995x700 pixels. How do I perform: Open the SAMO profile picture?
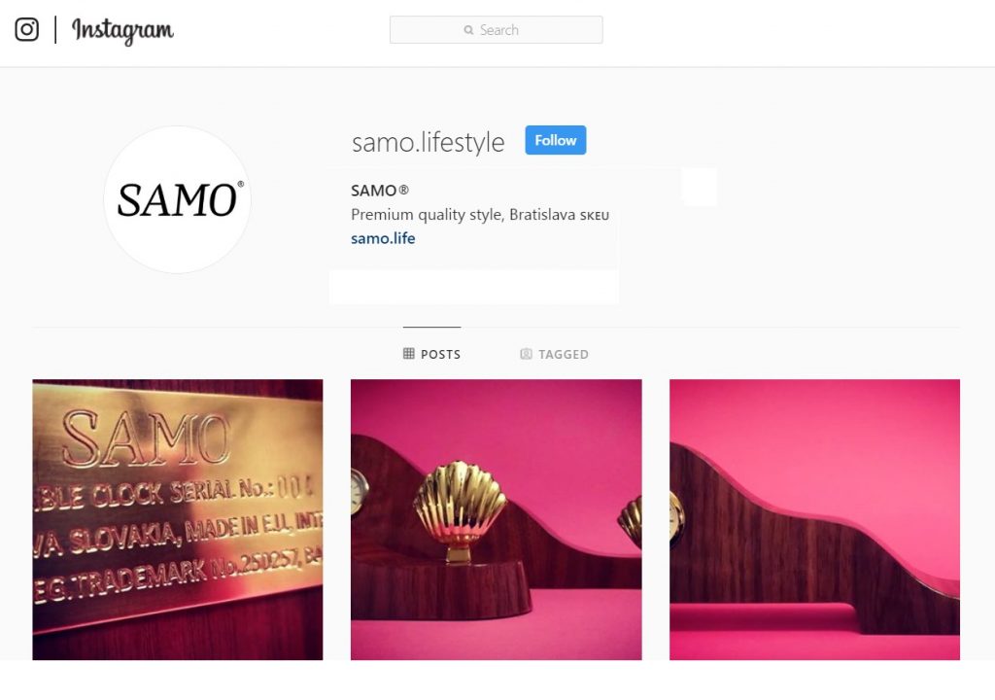coord(177,199)
